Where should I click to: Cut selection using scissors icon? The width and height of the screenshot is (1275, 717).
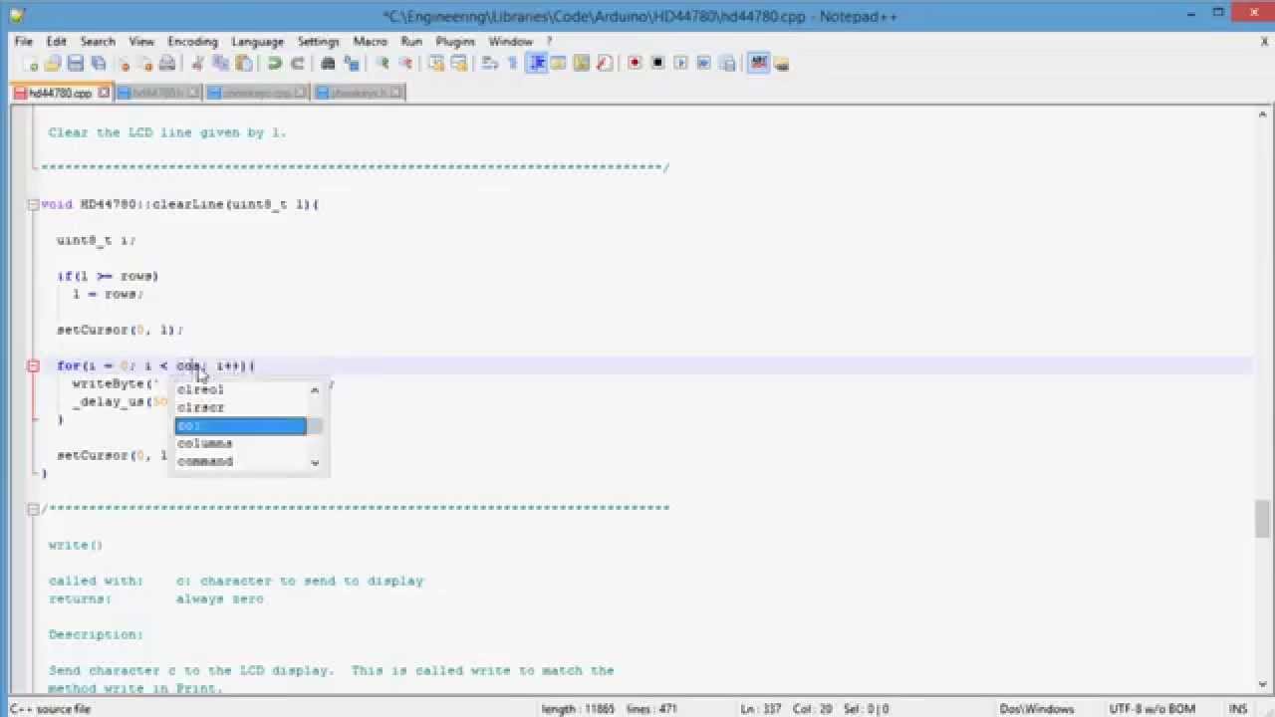(197, 64)
